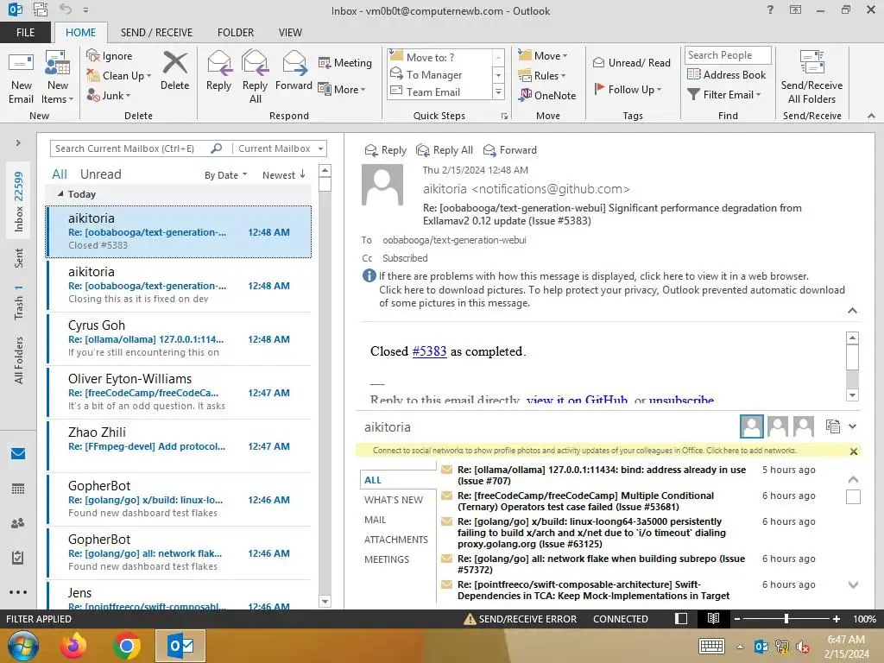Switch to Reading view in status bar
Viewport: 884px width, 663px height.
[713, 618]
